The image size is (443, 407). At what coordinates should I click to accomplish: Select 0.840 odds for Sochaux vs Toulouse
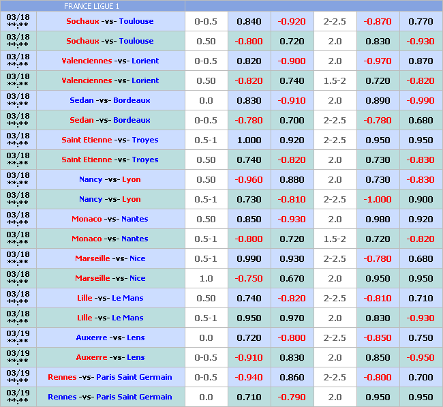(249, 21)
